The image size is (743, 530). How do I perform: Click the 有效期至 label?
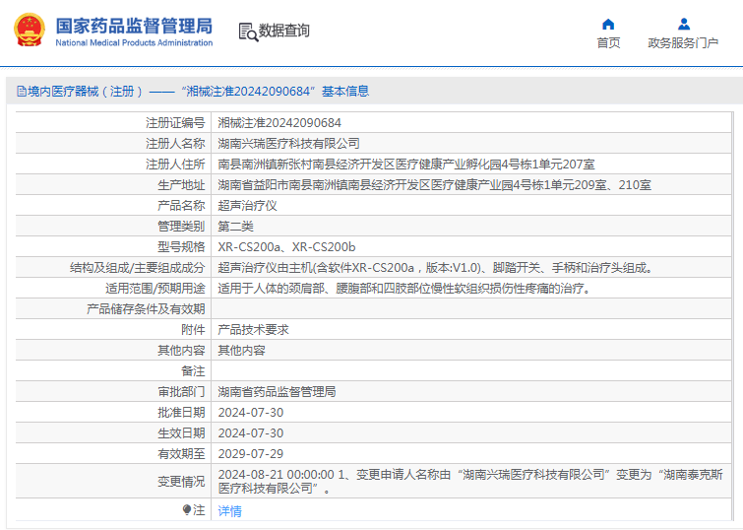click(181, 453)
